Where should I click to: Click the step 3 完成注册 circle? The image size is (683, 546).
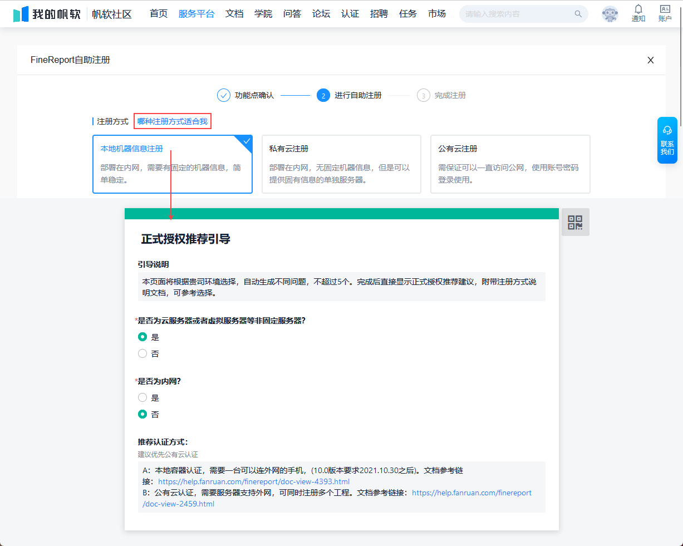424,95
